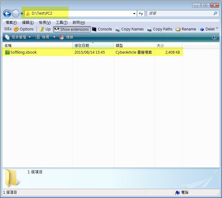Click the help question mark icon
The height and width of the screenshot is (198, 222).
[214, 37]
